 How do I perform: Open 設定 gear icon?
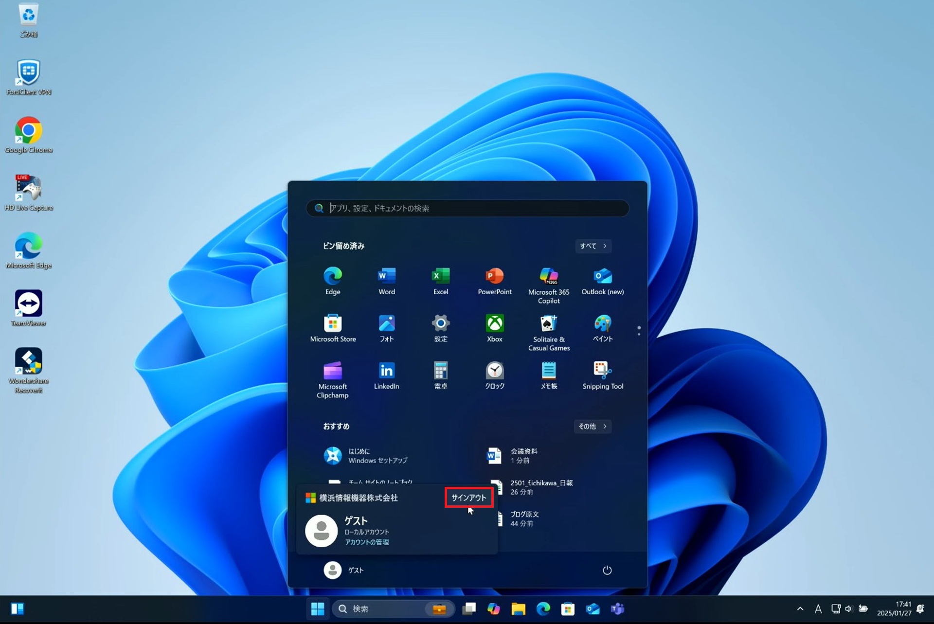(x=441, y=328)
